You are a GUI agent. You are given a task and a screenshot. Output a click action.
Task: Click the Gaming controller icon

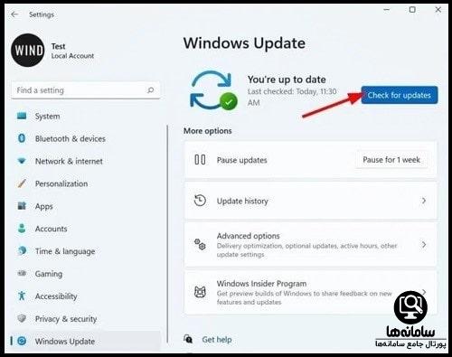pyautogui.click(x=22, y=273)
